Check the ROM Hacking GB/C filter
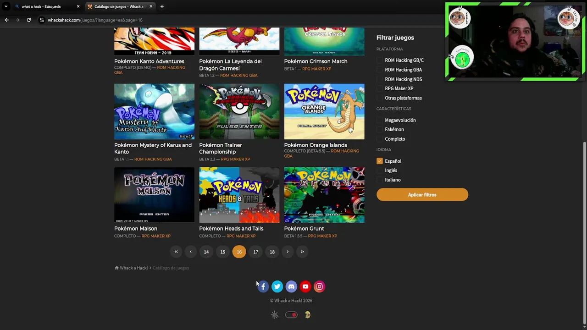The width and height of the screenshot is (587, 330). click(x=380, y=60)
